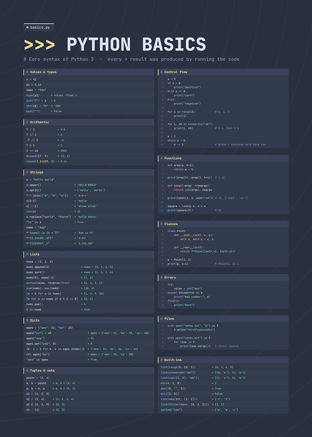312x437 pixels.
Task: Click the 'ages["cy"] = 40' line
Action: coord(39,333)
